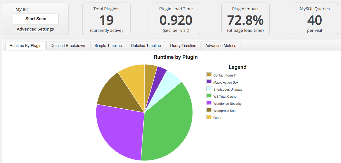Go to the Detailed Timeline tab
The width and height of the screenshot is (341, 163).
point(146,46)
